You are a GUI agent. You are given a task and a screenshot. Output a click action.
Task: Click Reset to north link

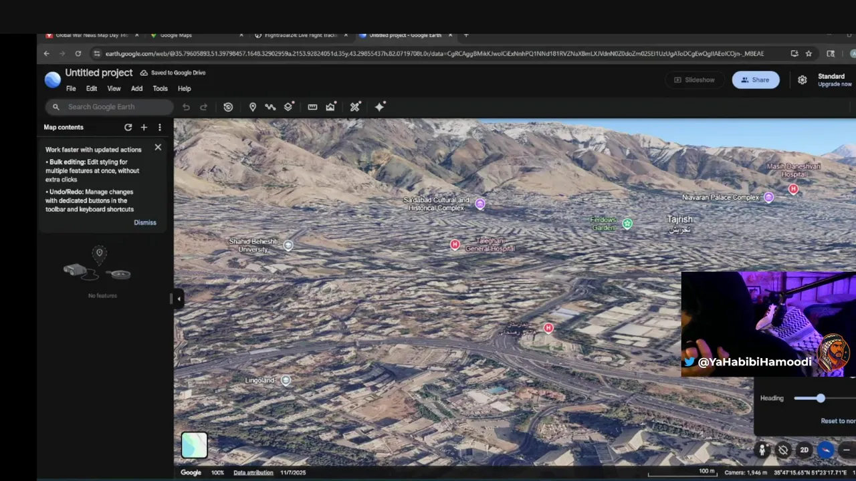pos(838,421)
